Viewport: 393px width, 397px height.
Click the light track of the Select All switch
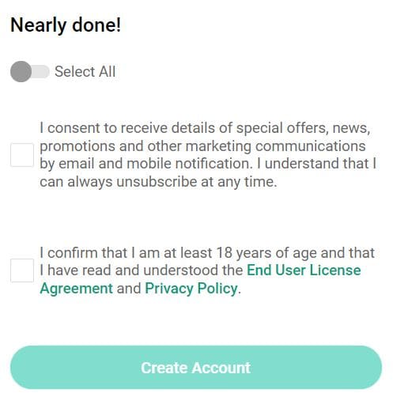coord(40,72)
